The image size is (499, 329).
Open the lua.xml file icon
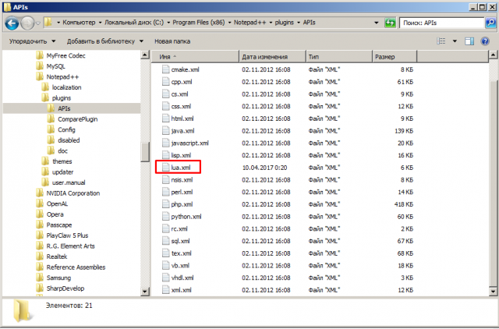click(x=165, y=167)
